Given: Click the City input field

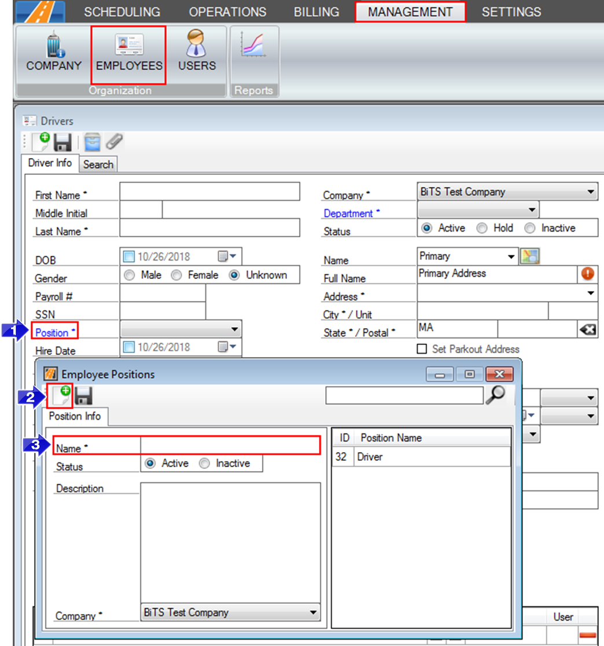Looking at the screenshot, I should tap(483, 311).
